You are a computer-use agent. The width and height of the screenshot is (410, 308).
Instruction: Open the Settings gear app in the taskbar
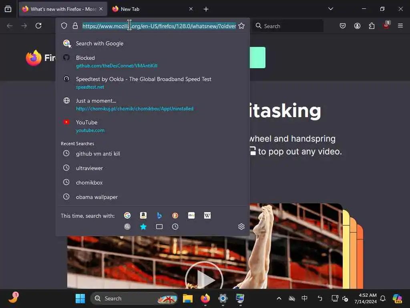[223, 298]
